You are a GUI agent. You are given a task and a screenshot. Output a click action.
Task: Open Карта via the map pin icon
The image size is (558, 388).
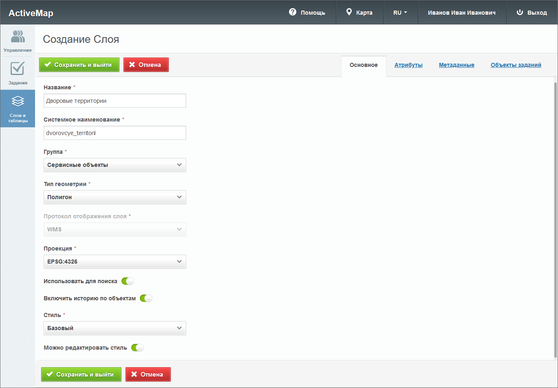coord(349,12)
